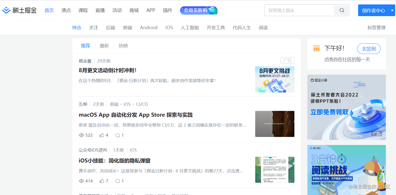Image resolution: width=396 pixels, height=195 pixels.
Task: Open the macOS App article thumbnail
Action: pos(275,124)
